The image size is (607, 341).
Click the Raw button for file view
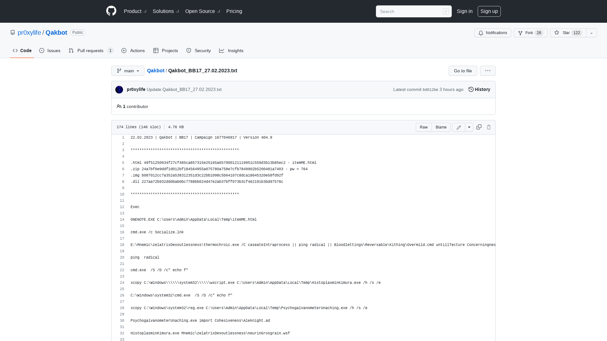(424, 127)
